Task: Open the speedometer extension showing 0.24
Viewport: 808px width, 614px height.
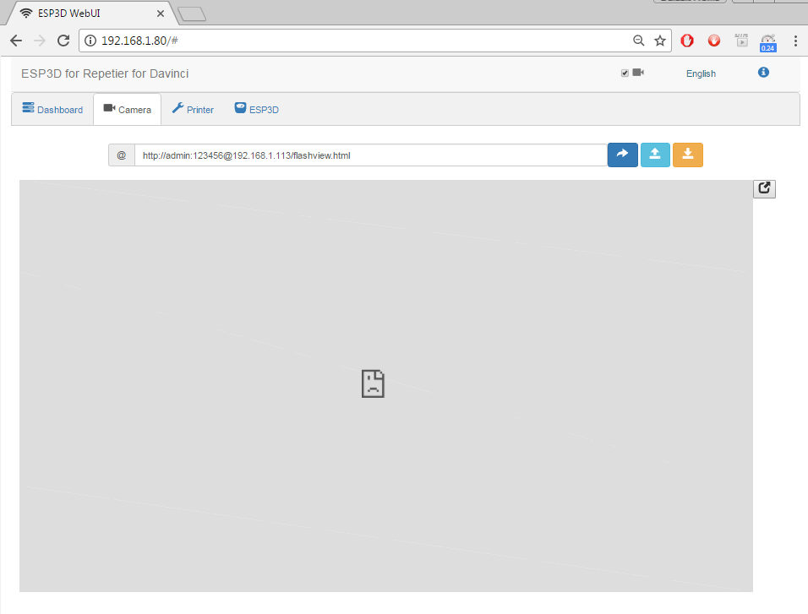Action: pyautogui.click(x=767, y=41)
